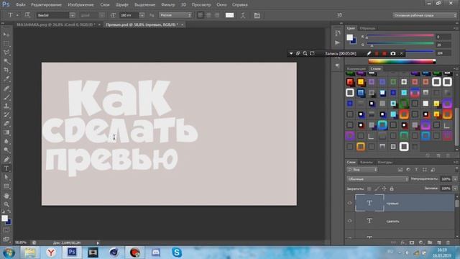
Task: Open the Файл menu
Action: [x=20, y=5]
